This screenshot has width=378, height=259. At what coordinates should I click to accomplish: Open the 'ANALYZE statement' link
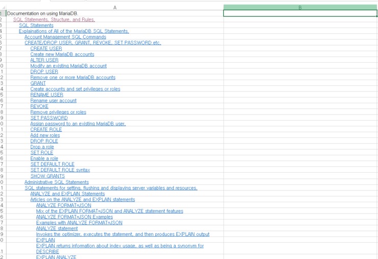(57, 228)
